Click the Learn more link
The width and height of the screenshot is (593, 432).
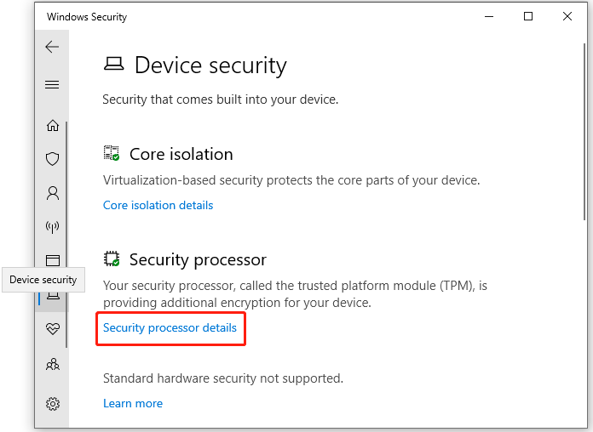133,403
